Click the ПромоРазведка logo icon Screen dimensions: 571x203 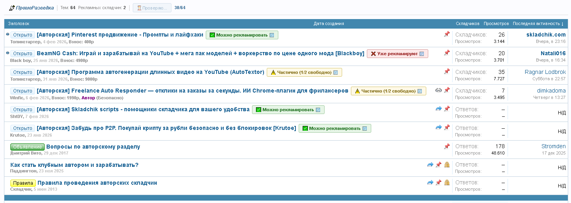click(x=12, y=8)
